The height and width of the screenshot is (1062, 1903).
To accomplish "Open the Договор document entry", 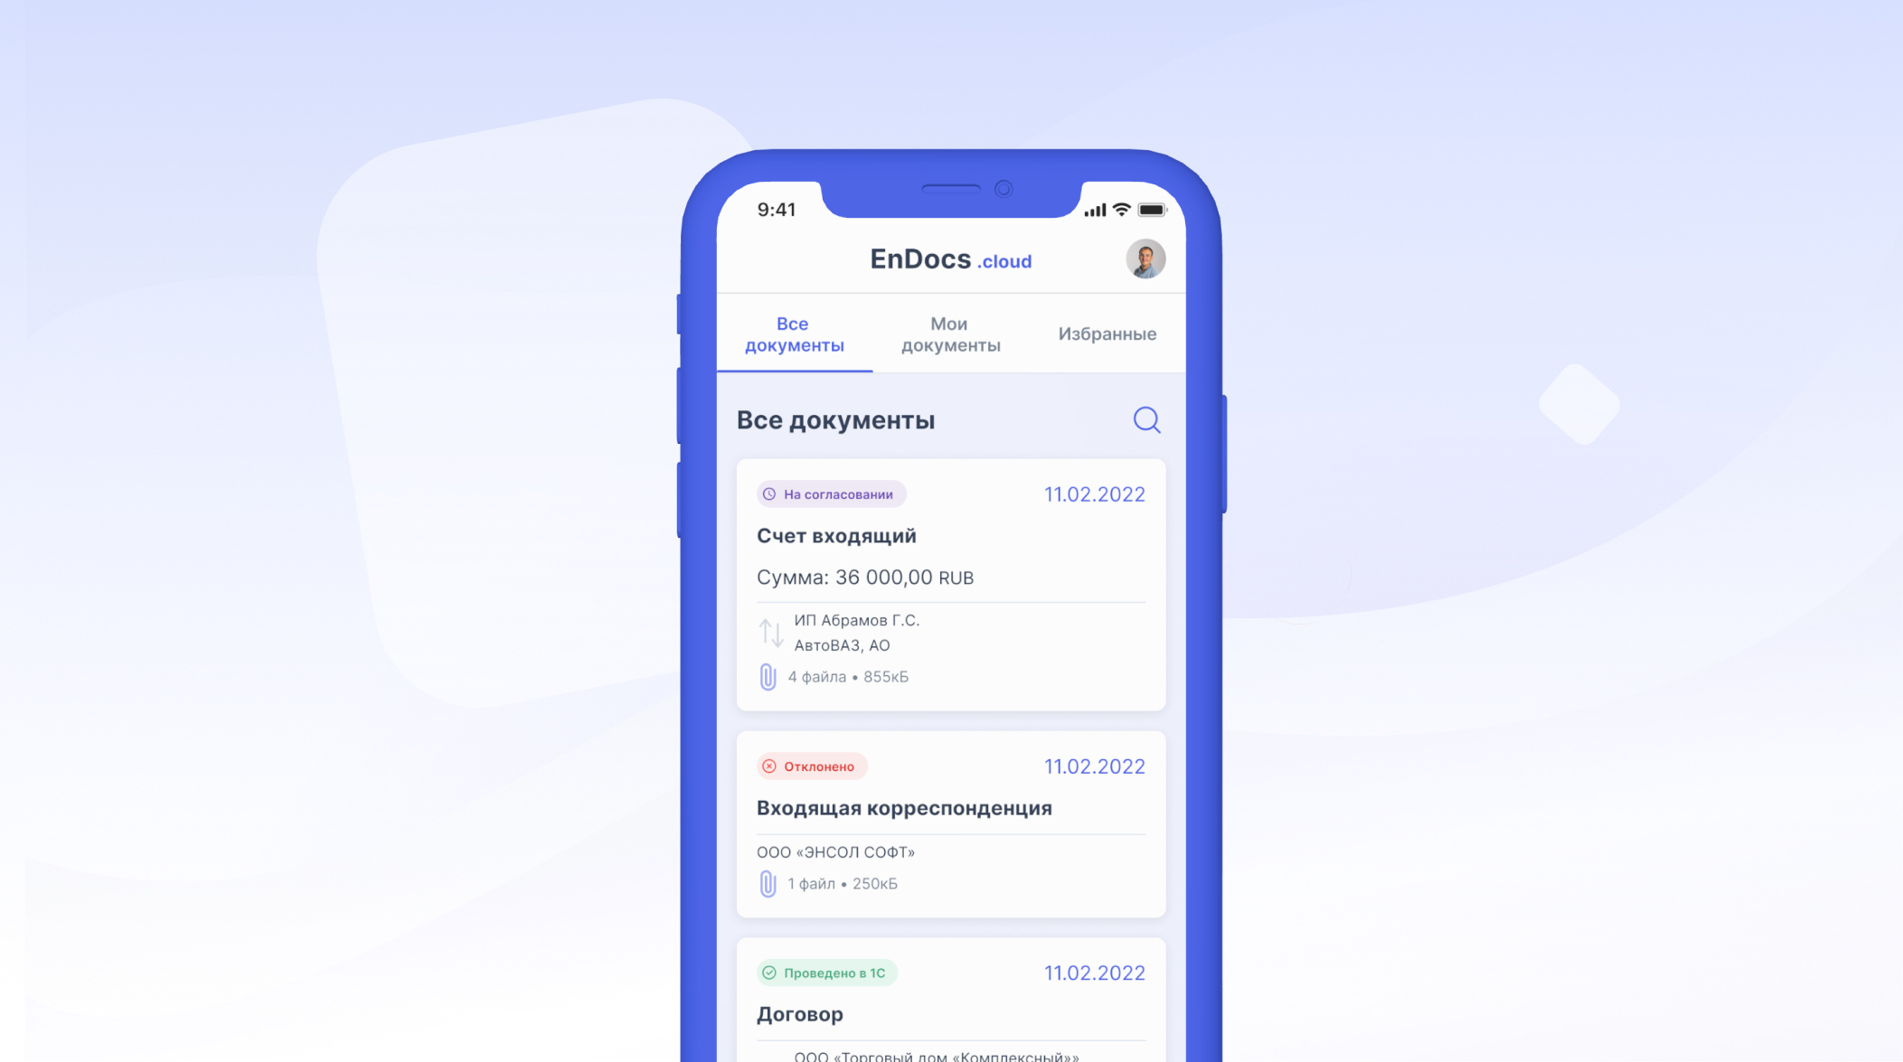I will pyautogui.click(x=950, y=1014).
